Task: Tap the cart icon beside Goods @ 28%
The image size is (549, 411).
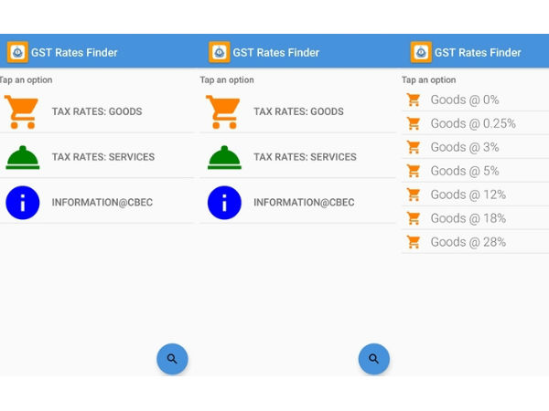Action: (414, 242)
